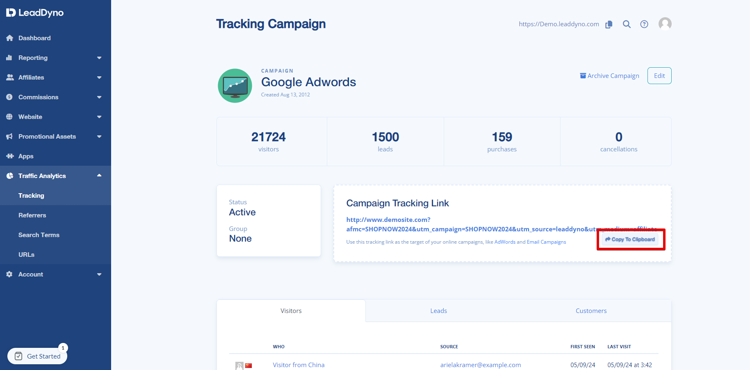This screenshot has width=750, height=370.
Task: Collapse the Traffic Analytics menu arrow
Action: coord(99,176)
